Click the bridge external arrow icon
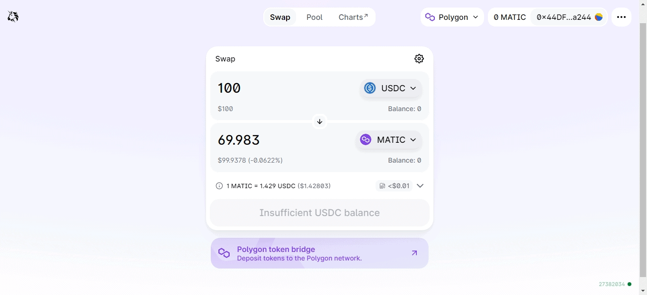The width and height of the screenshot is (647, 295). 414,253
